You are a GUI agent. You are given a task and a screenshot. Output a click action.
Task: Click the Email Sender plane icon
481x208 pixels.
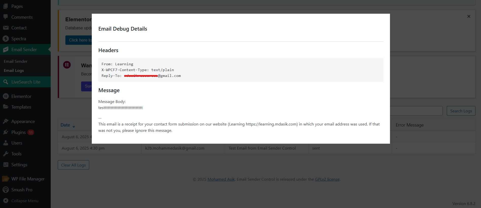6,50
